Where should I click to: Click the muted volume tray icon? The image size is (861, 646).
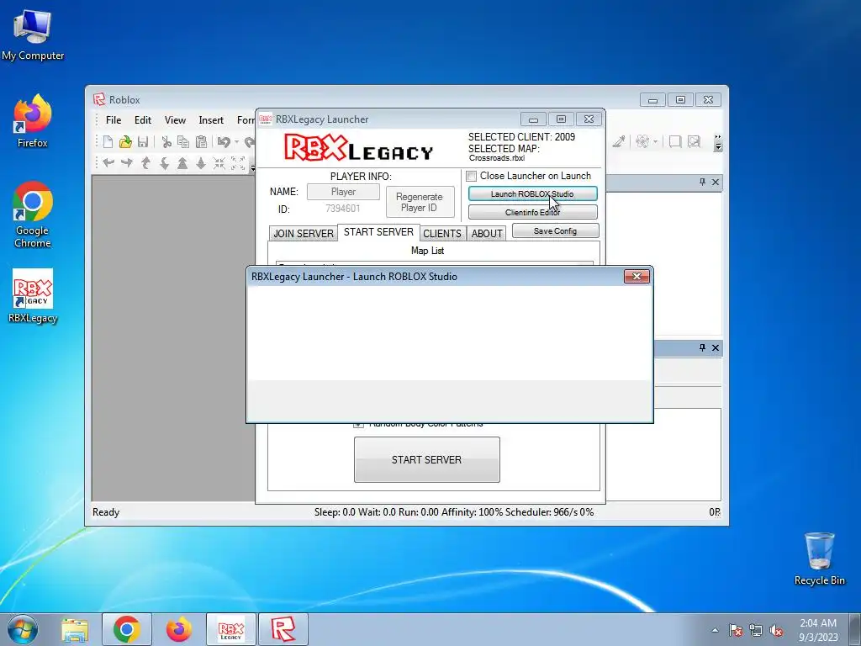point(776,631)
